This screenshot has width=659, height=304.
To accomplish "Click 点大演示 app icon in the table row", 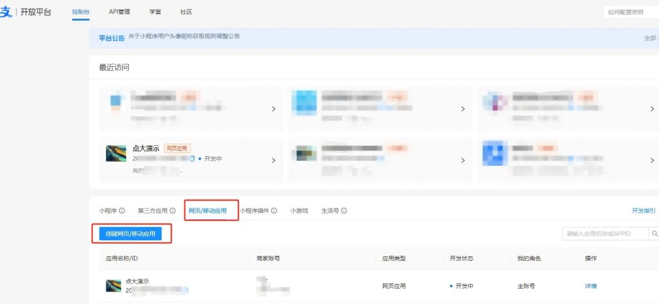I will [113, 285].
